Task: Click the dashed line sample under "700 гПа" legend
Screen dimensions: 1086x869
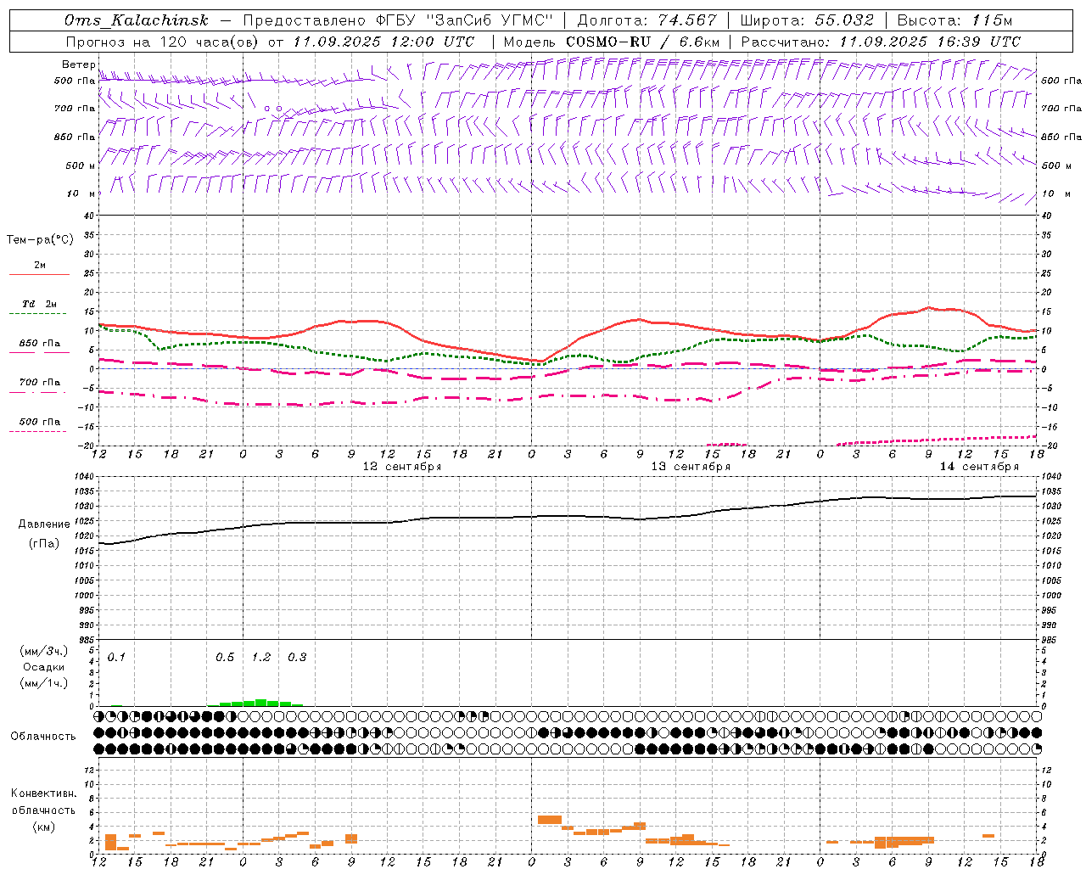Action: (38, 392)
